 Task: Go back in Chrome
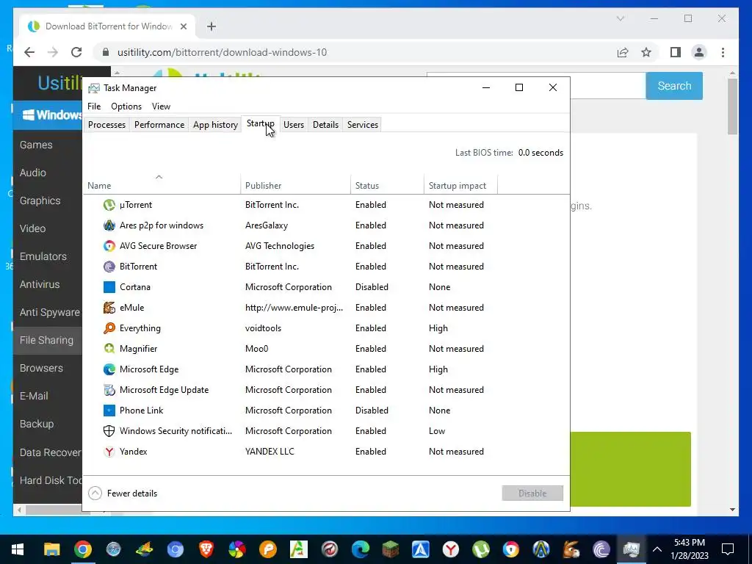tap(29, 52)
